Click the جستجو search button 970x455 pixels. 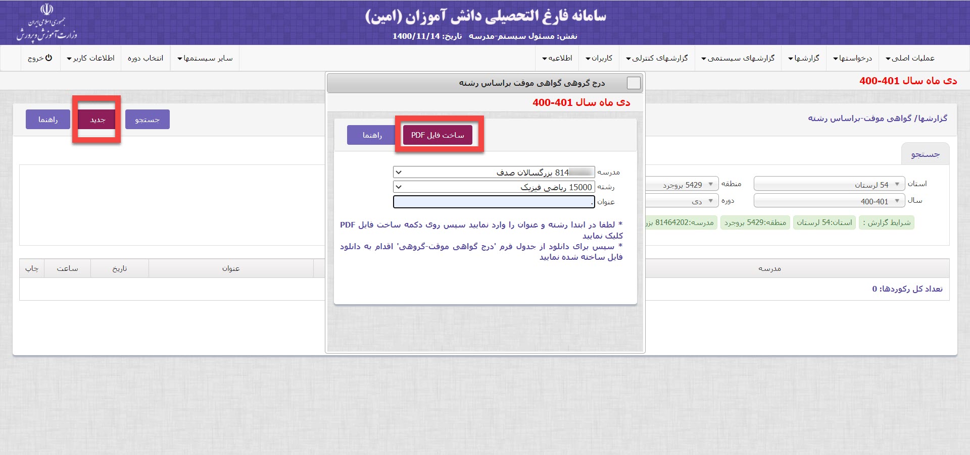[x=147, y=120]
